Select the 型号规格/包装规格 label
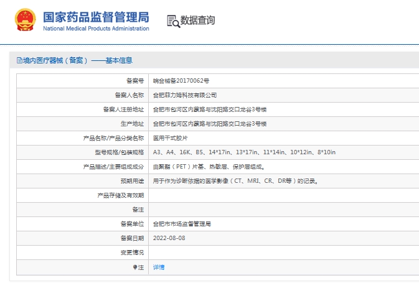Screen dimensions: 419x283 [x=120, y=152]
